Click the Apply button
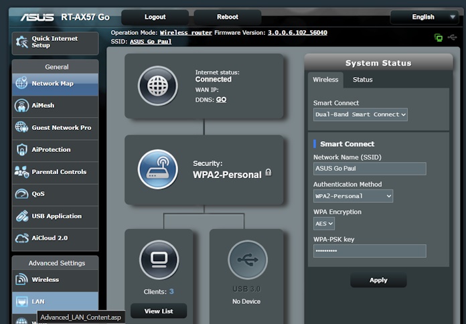 pos(378,280)
